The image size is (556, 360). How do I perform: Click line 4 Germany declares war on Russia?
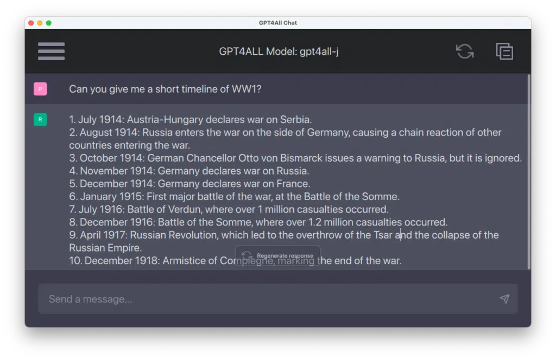point(189,171)
